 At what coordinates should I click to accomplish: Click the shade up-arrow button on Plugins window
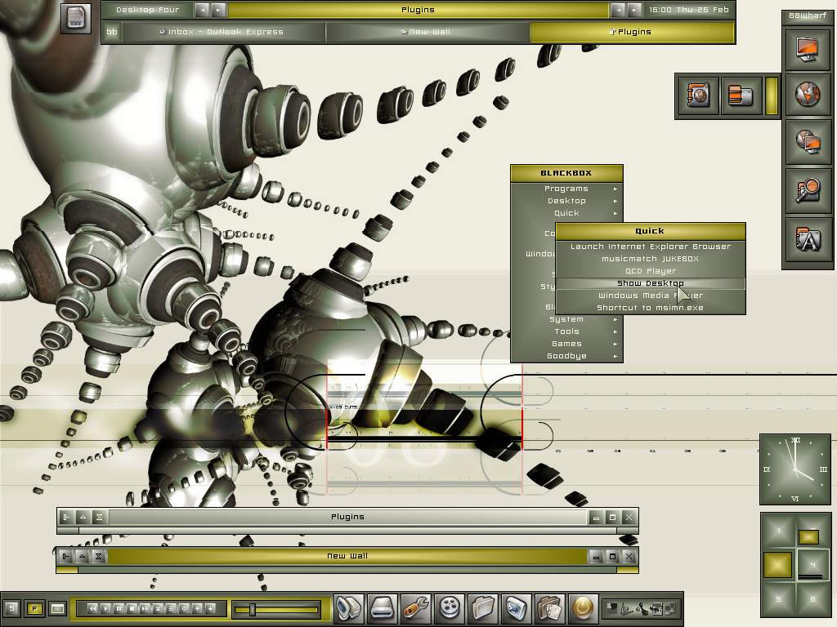(x=83, y=517)
